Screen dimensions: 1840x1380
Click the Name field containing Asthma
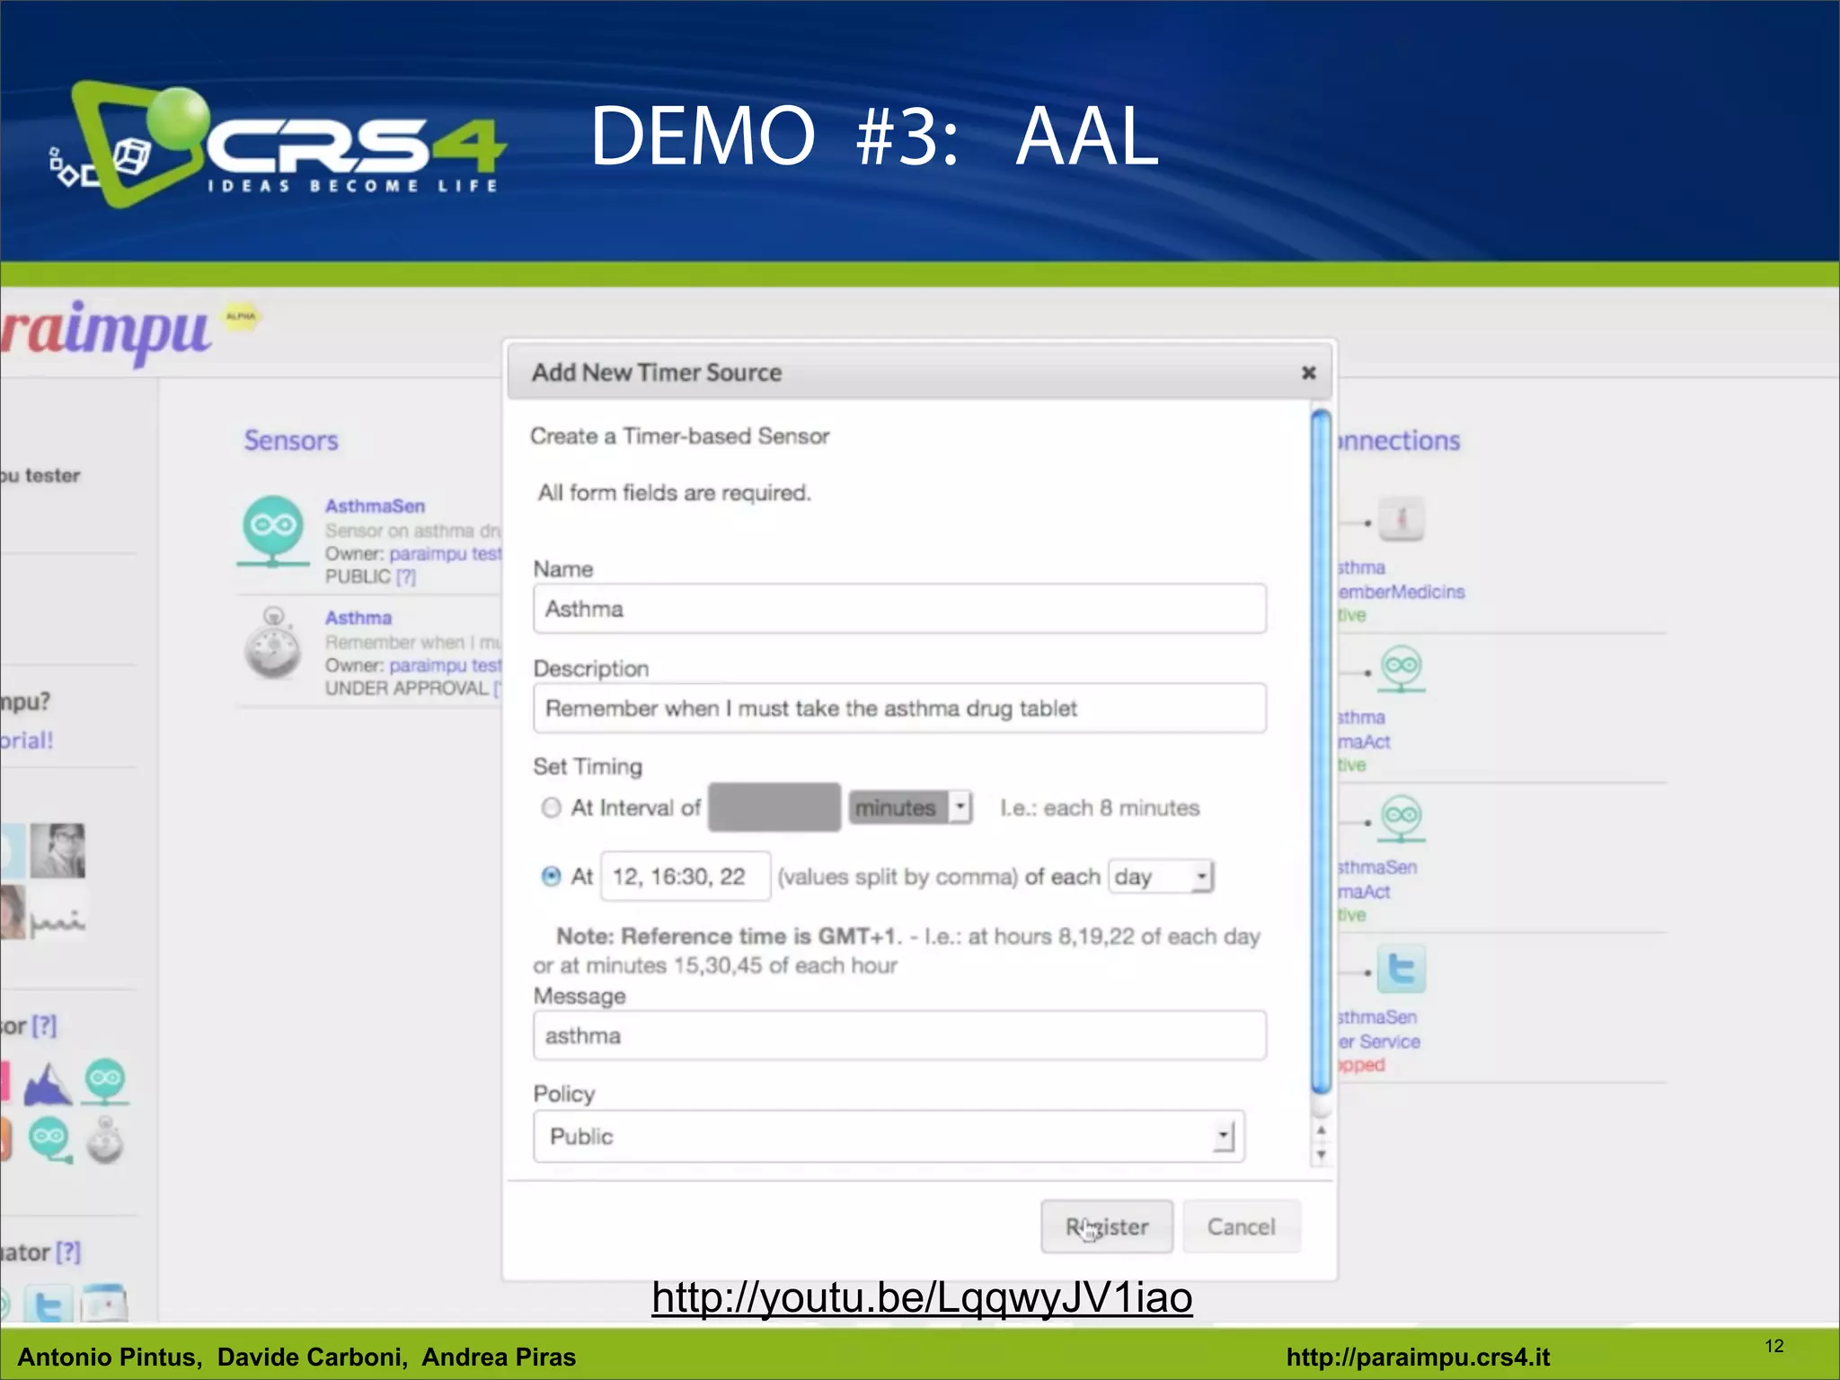[899, 608]
